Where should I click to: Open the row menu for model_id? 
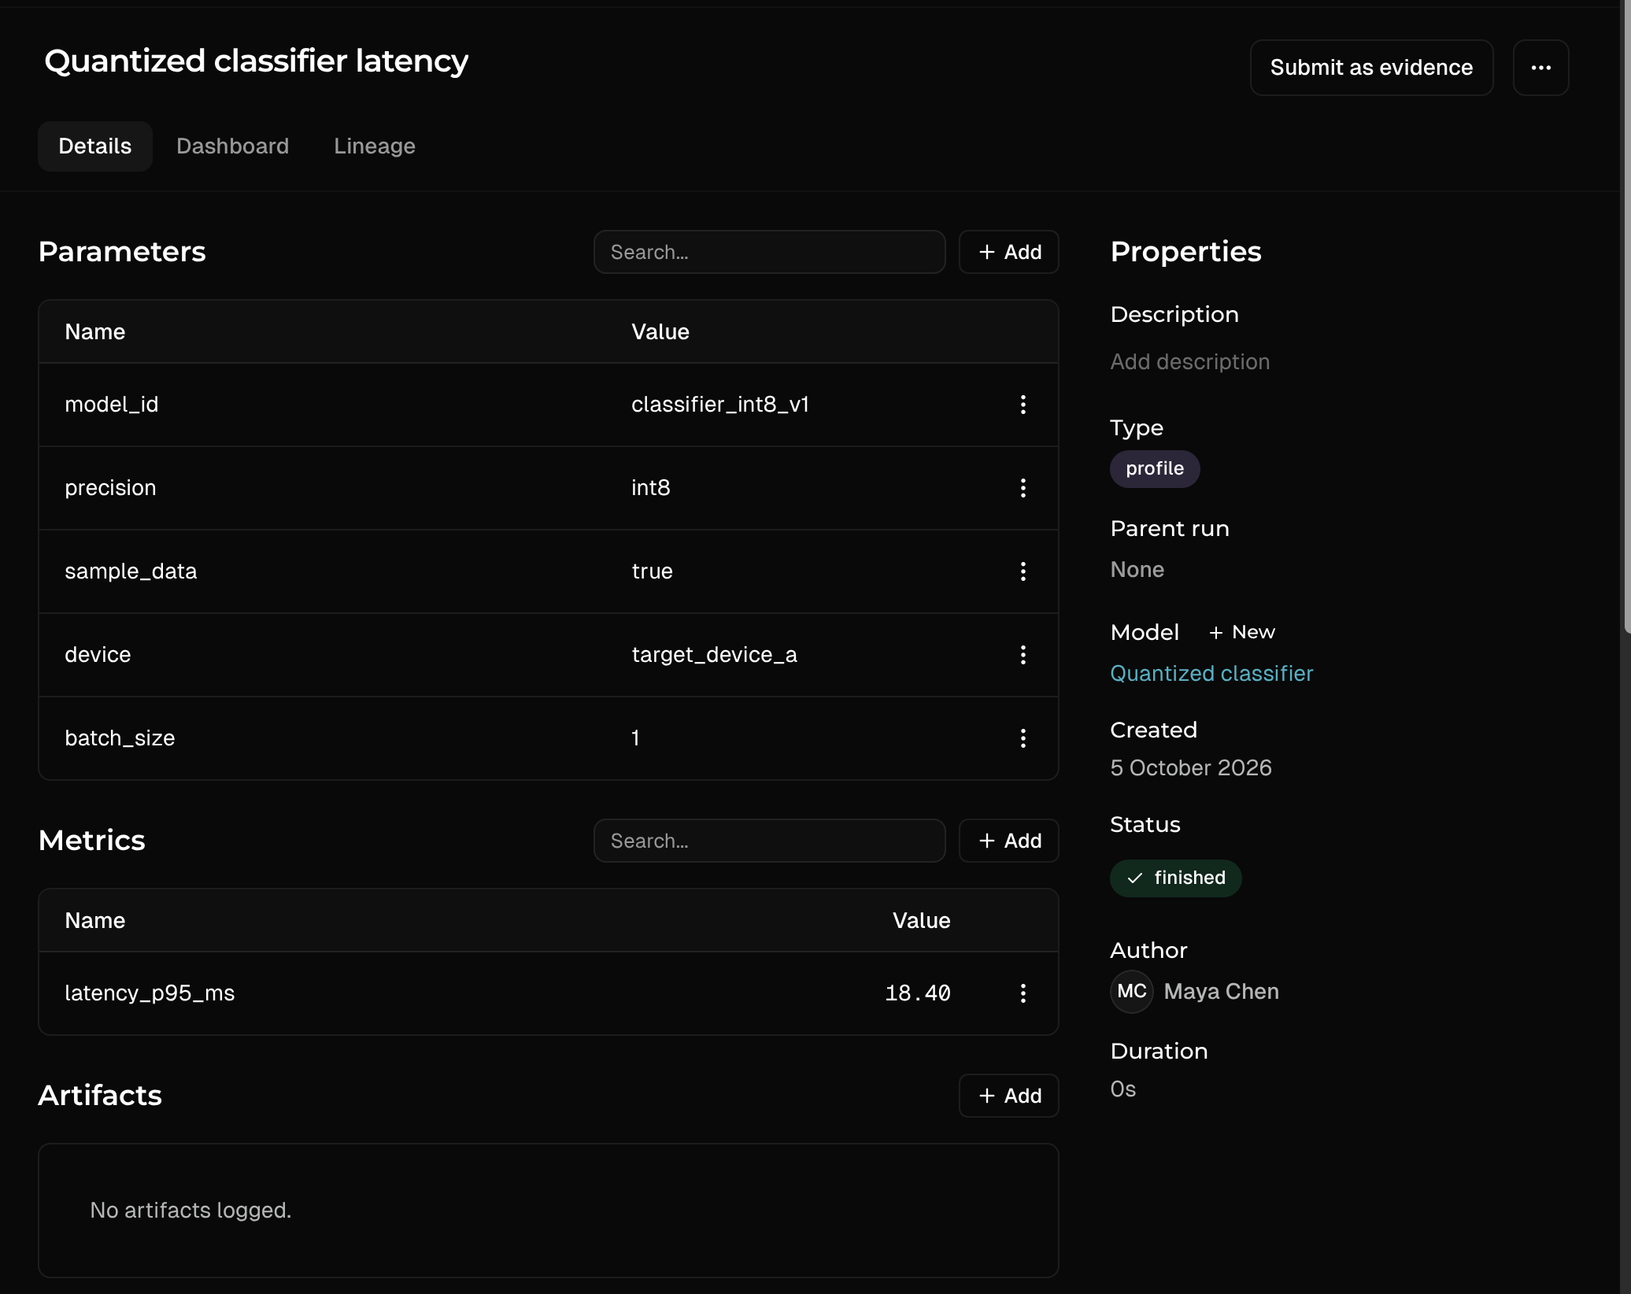tap(1023, 405)
